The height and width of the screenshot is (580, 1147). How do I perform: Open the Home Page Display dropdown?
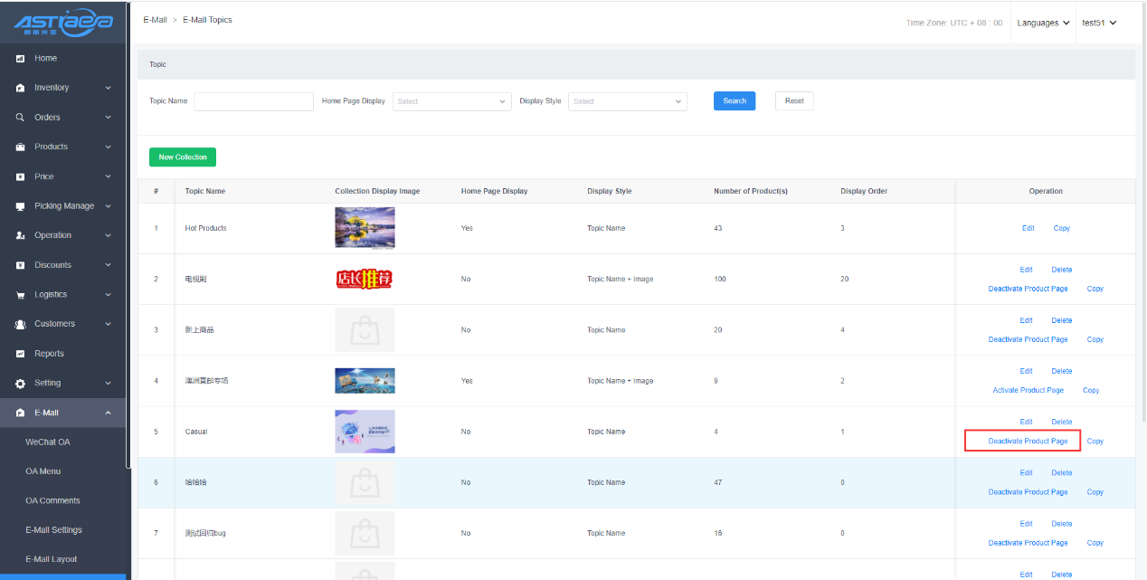click(451, 101)
